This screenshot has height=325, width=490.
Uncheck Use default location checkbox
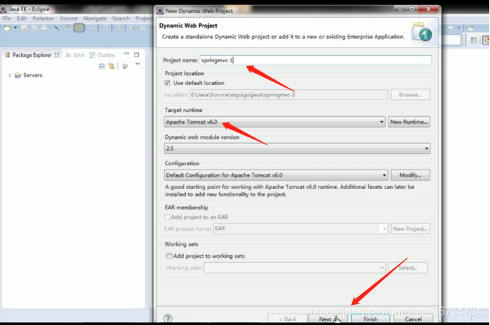coord(167,83)
